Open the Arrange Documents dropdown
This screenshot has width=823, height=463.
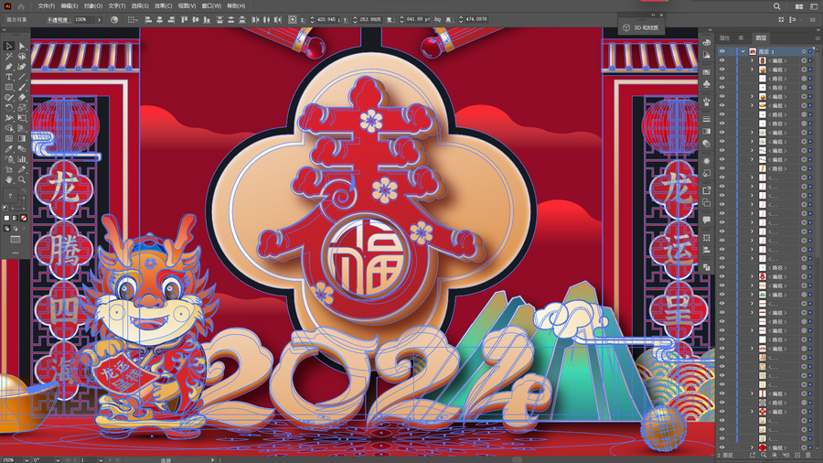(x=799, y=6)
